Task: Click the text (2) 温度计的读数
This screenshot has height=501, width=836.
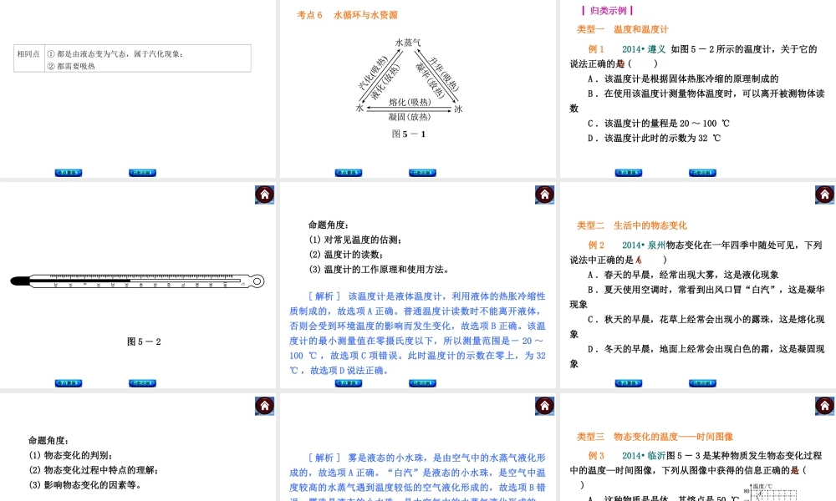Action: tap(345, 255)
